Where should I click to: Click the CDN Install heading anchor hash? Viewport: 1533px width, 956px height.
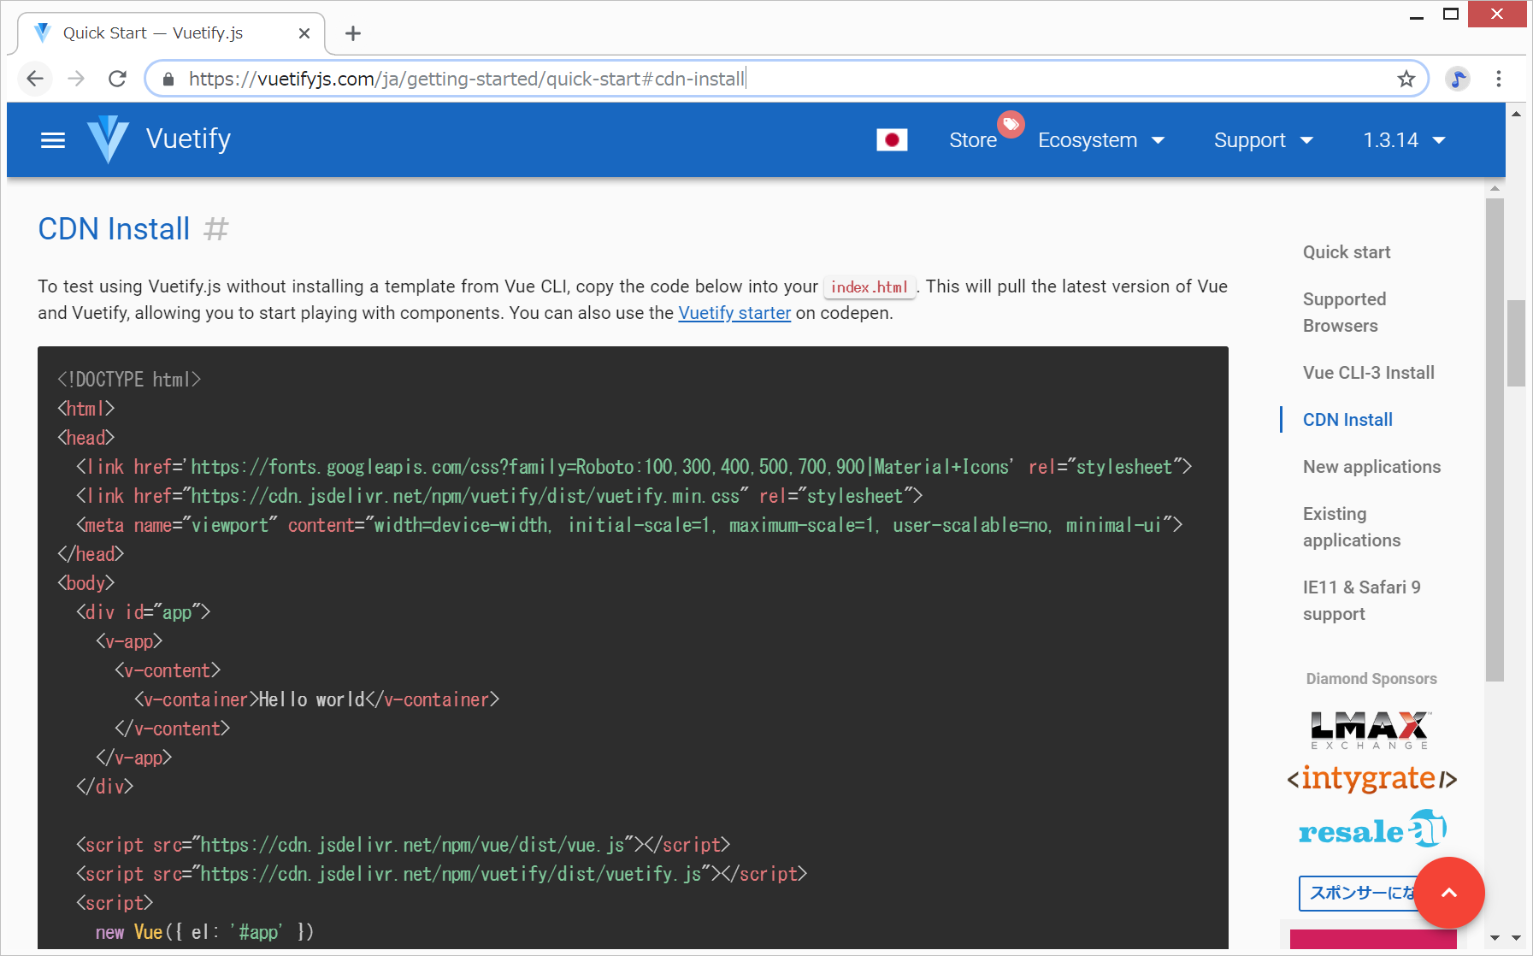point(216,229)
